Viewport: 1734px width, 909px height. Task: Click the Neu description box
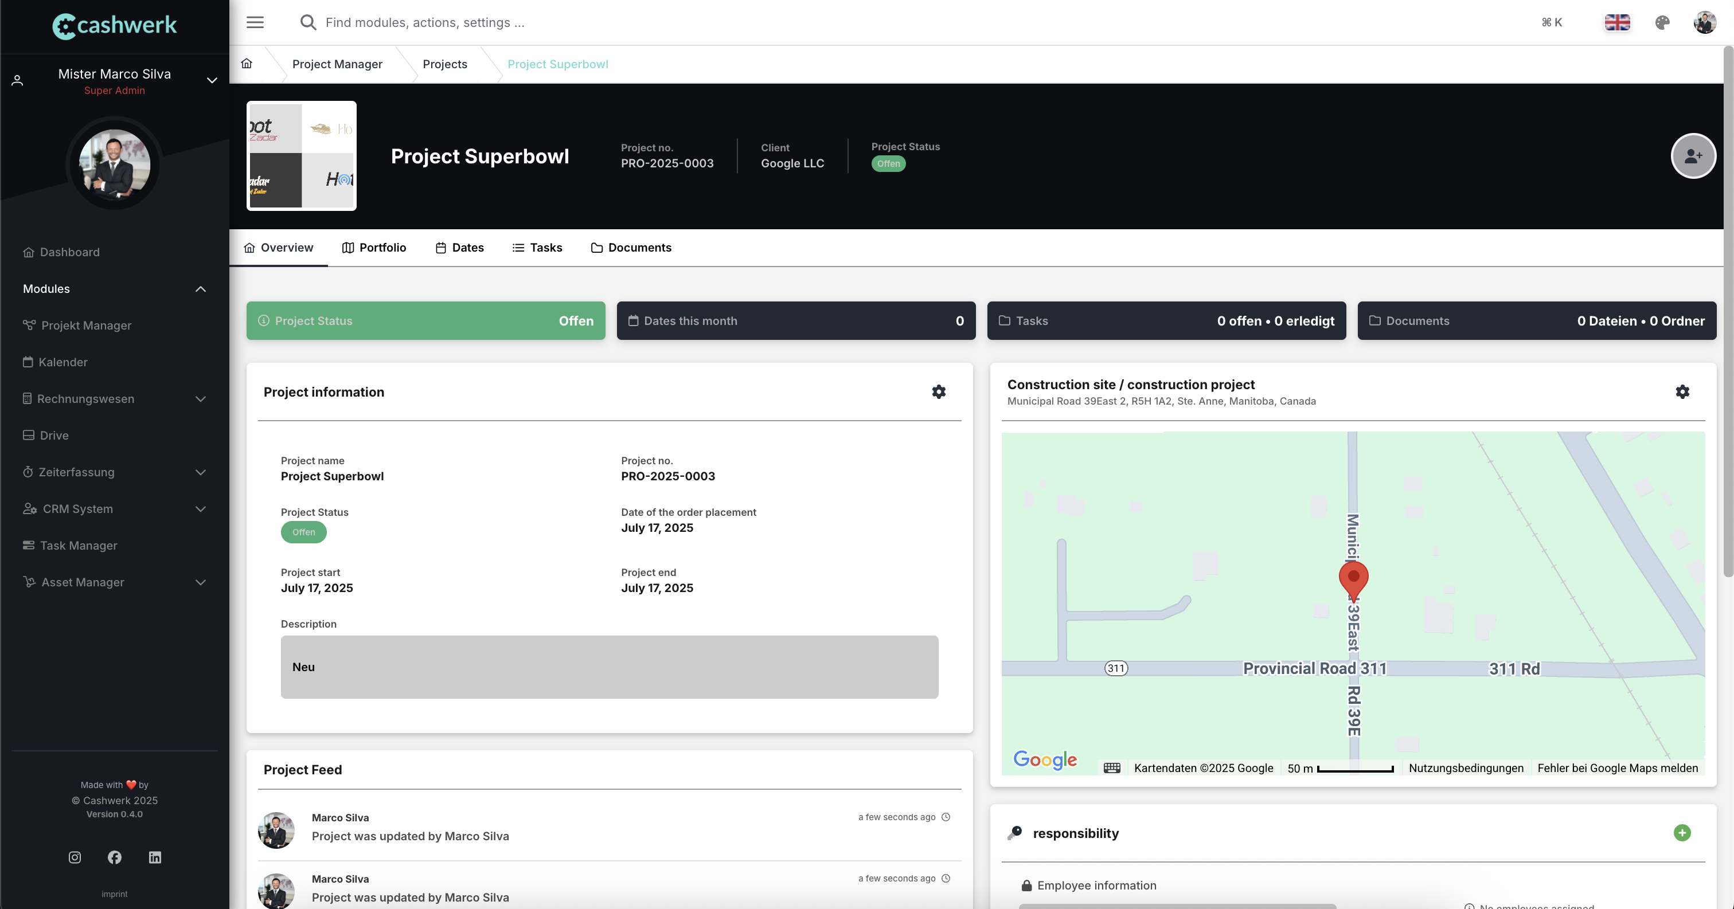609,667
